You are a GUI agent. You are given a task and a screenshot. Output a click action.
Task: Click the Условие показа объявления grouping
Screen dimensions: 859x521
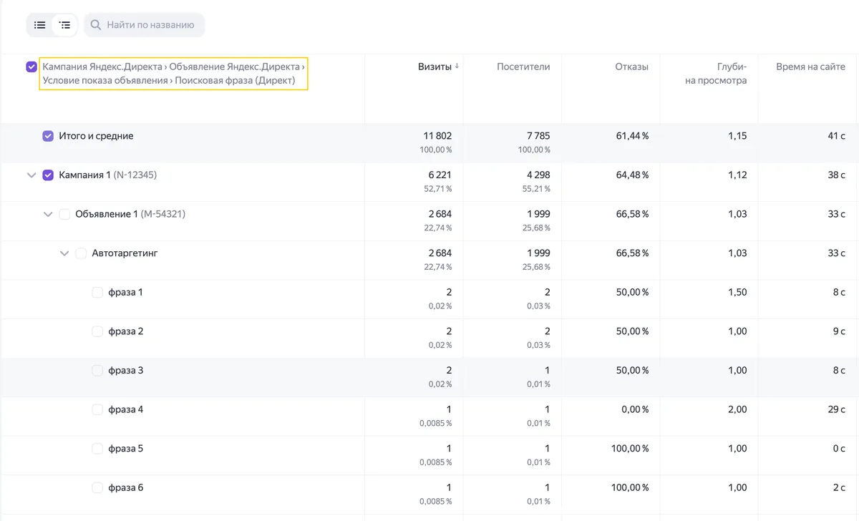[105, 80]
